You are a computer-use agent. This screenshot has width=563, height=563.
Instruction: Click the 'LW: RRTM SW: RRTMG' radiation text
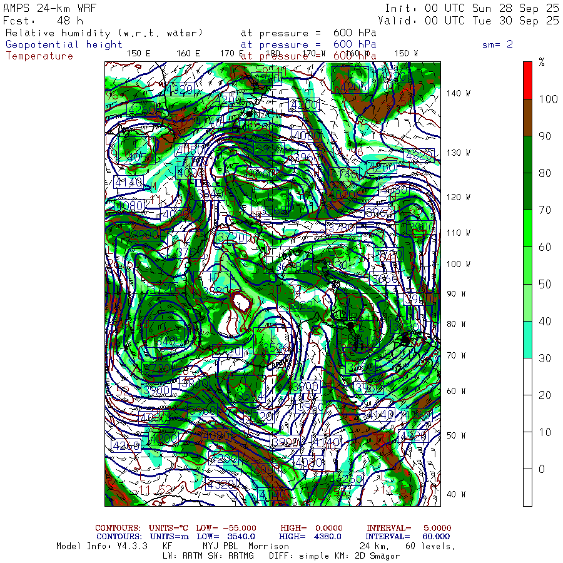click(208, 556)
